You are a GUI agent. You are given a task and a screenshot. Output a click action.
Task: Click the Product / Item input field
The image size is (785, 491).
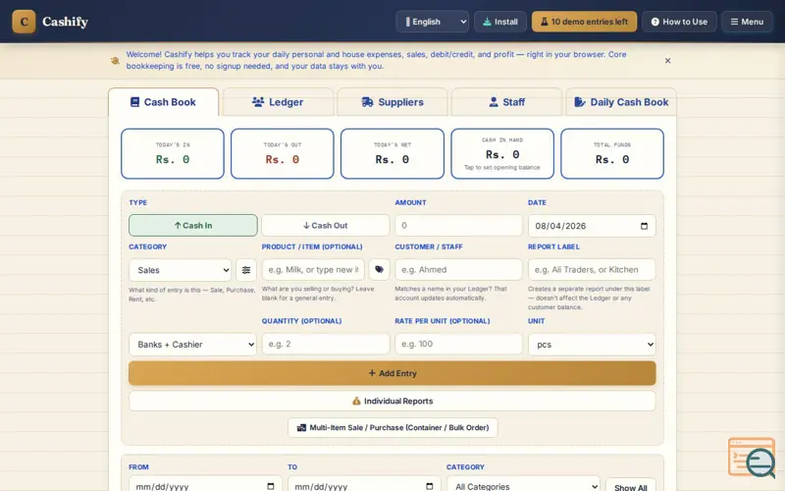pyautogui.click(x=313, y=269)
